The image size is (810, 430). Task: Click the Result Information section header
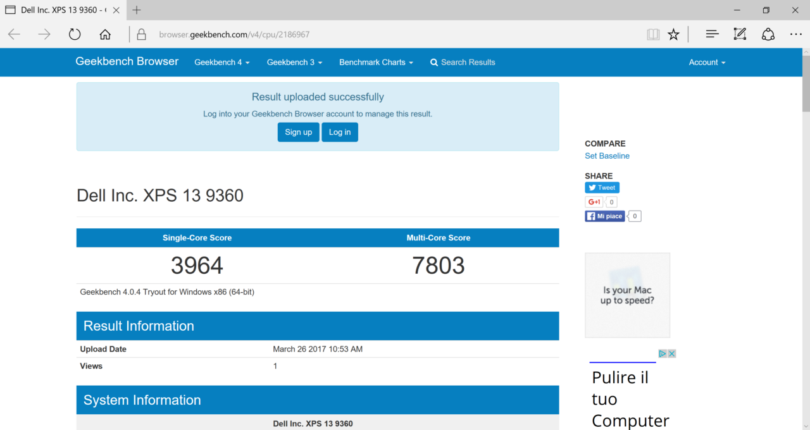pos(318,326)
